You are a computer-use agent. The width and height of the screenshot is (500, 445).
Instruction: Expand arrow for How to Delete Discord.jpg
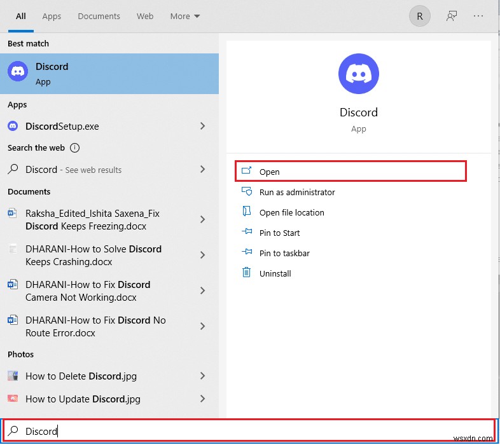[x=203, y=376]
